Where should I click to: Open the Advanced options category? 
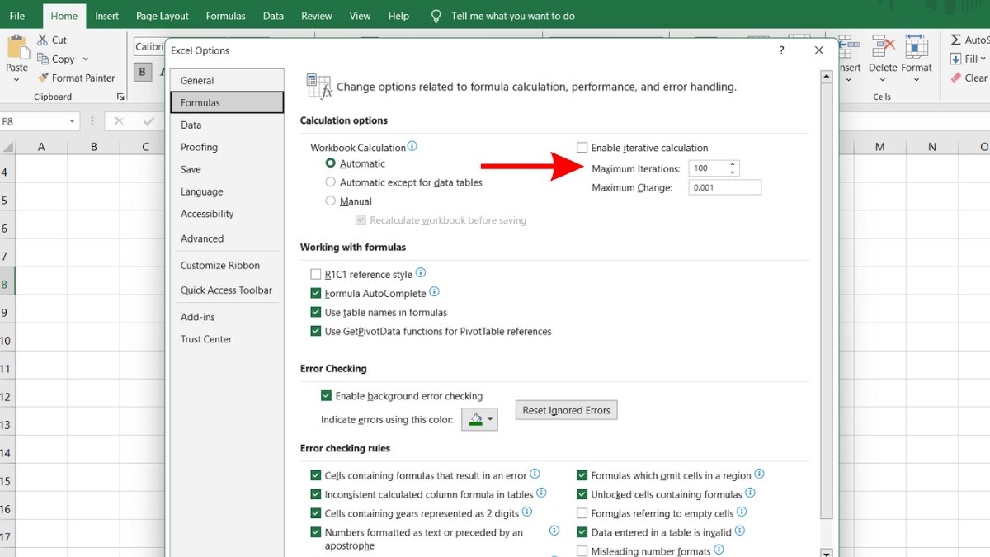pyautogui.click(x=202, y=238)
